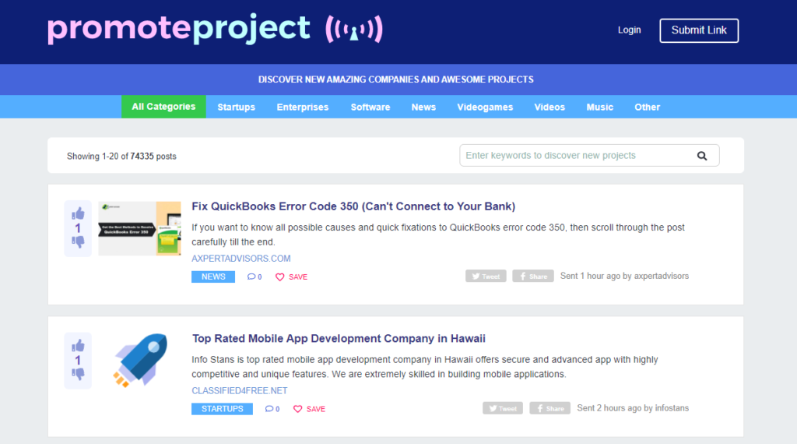Tweet the QuickBooks Error Code post

(x=486, y=277)
